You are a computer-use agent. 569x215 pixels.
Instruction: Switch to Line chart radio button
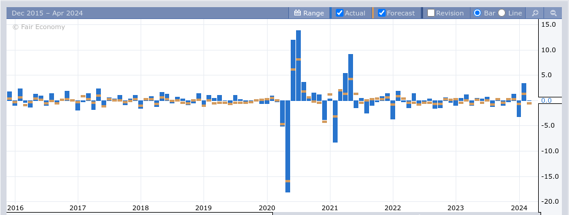(x=501, y=13)
